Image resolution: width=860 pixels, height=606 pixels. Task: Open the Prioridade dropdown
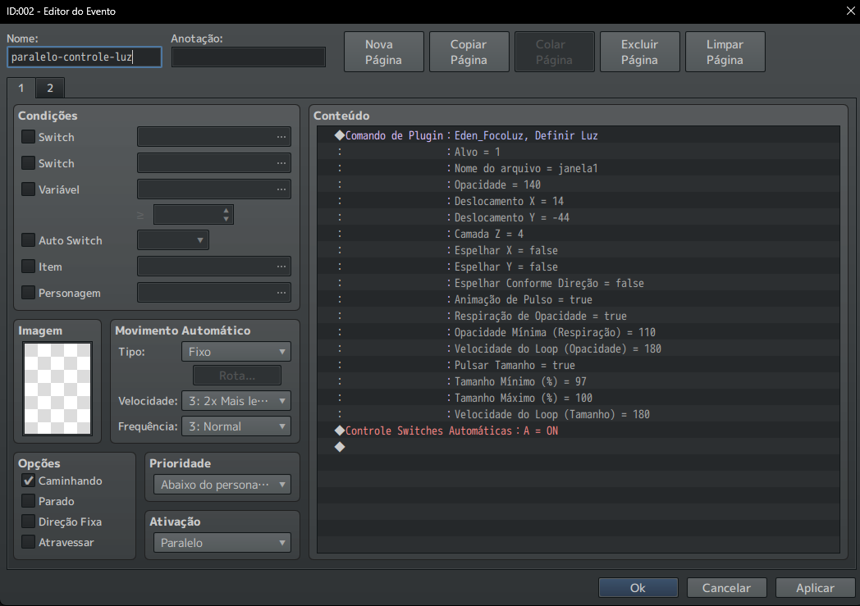[222, 485]
